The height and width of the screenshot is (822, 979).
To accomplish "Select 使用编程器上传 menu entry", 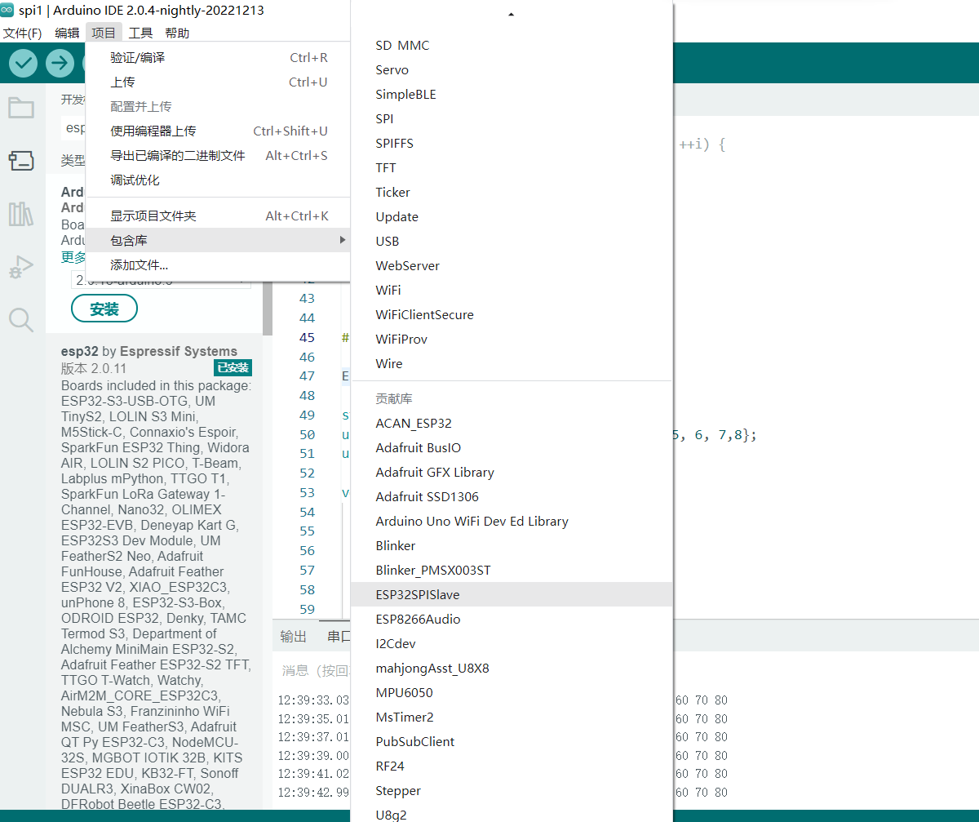I will click(218, 131).
